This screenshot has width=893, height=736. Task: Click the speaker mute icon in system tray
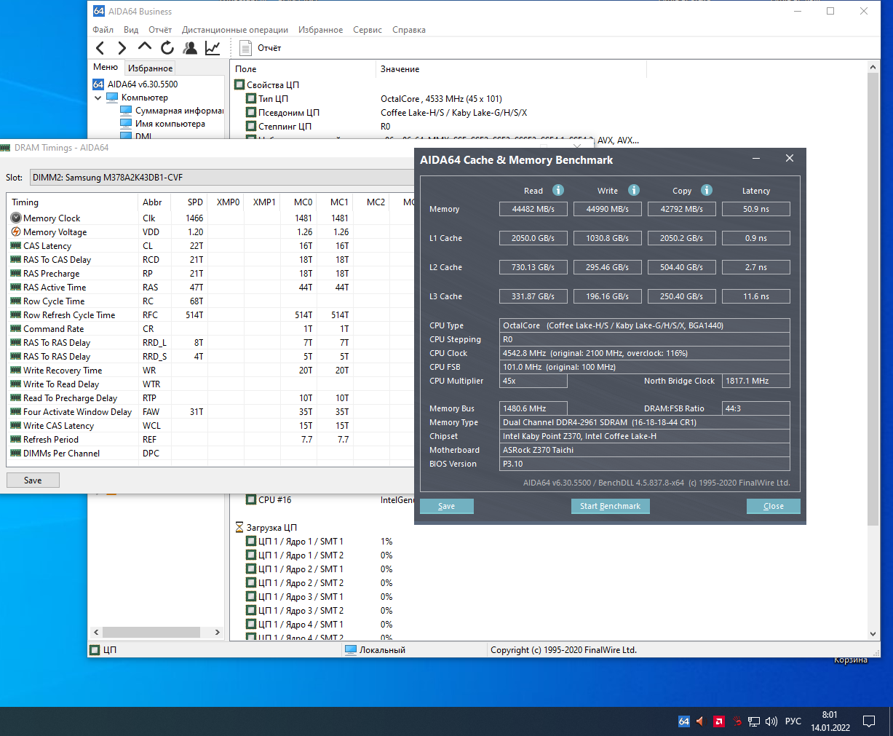[700, 721]
